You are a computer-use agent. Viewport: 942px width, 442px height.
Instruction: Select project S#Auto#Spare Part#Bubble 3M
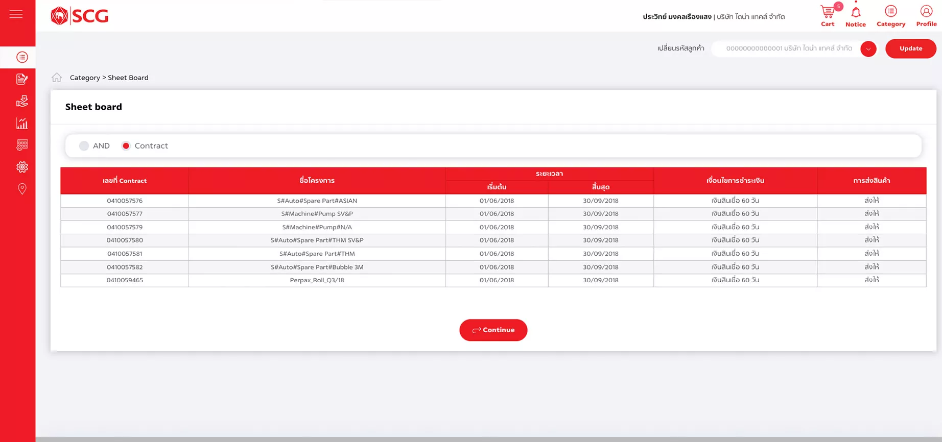click(317, 267)
